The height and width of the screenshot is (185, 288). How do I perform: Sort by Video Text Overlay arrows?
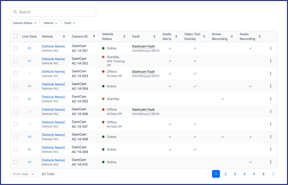(x=204, y=37)
